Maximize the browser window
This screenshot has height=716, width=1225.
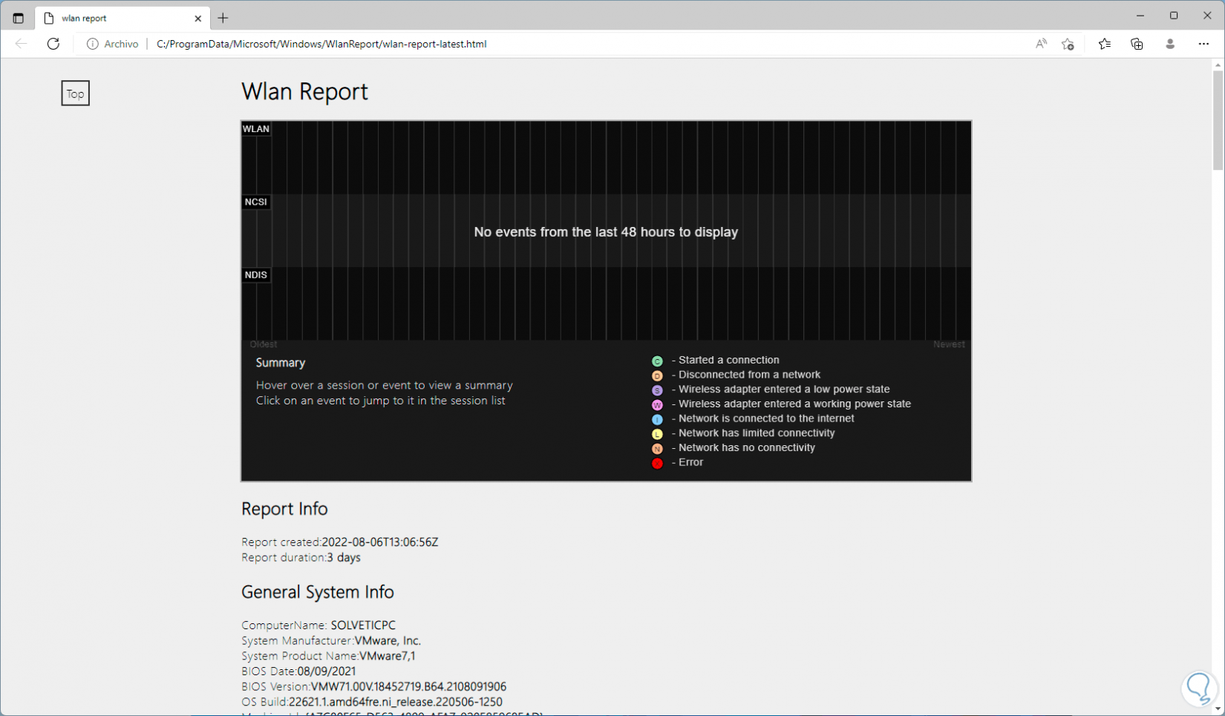coord(1174,16)
